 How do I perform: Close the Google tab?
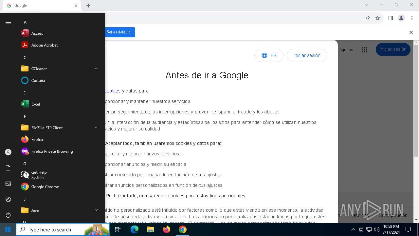(x=76, y=6)
